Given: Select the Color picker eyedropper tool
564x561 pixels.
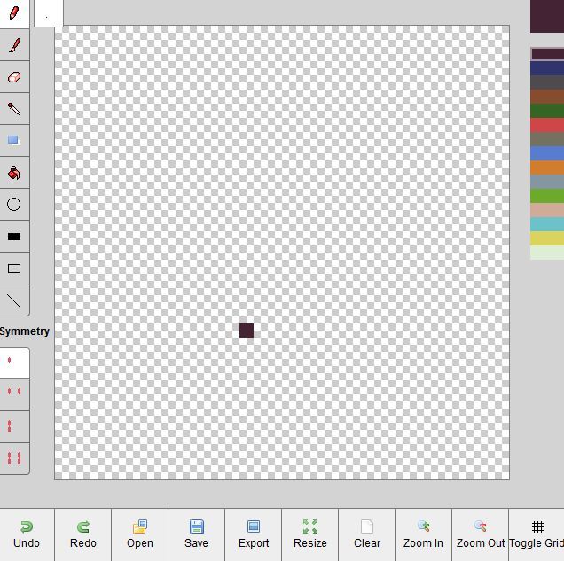Looking at the screenshot, I should 14,109.
